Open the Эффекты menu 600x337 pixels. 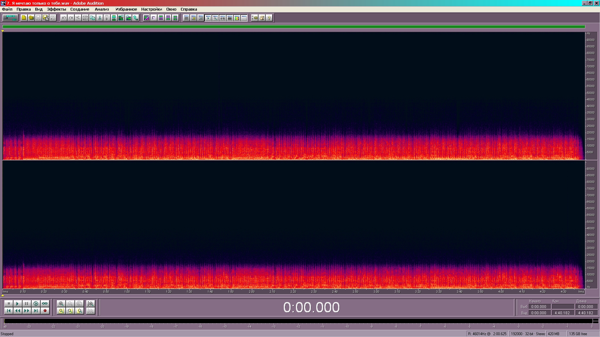pos(56,9)
